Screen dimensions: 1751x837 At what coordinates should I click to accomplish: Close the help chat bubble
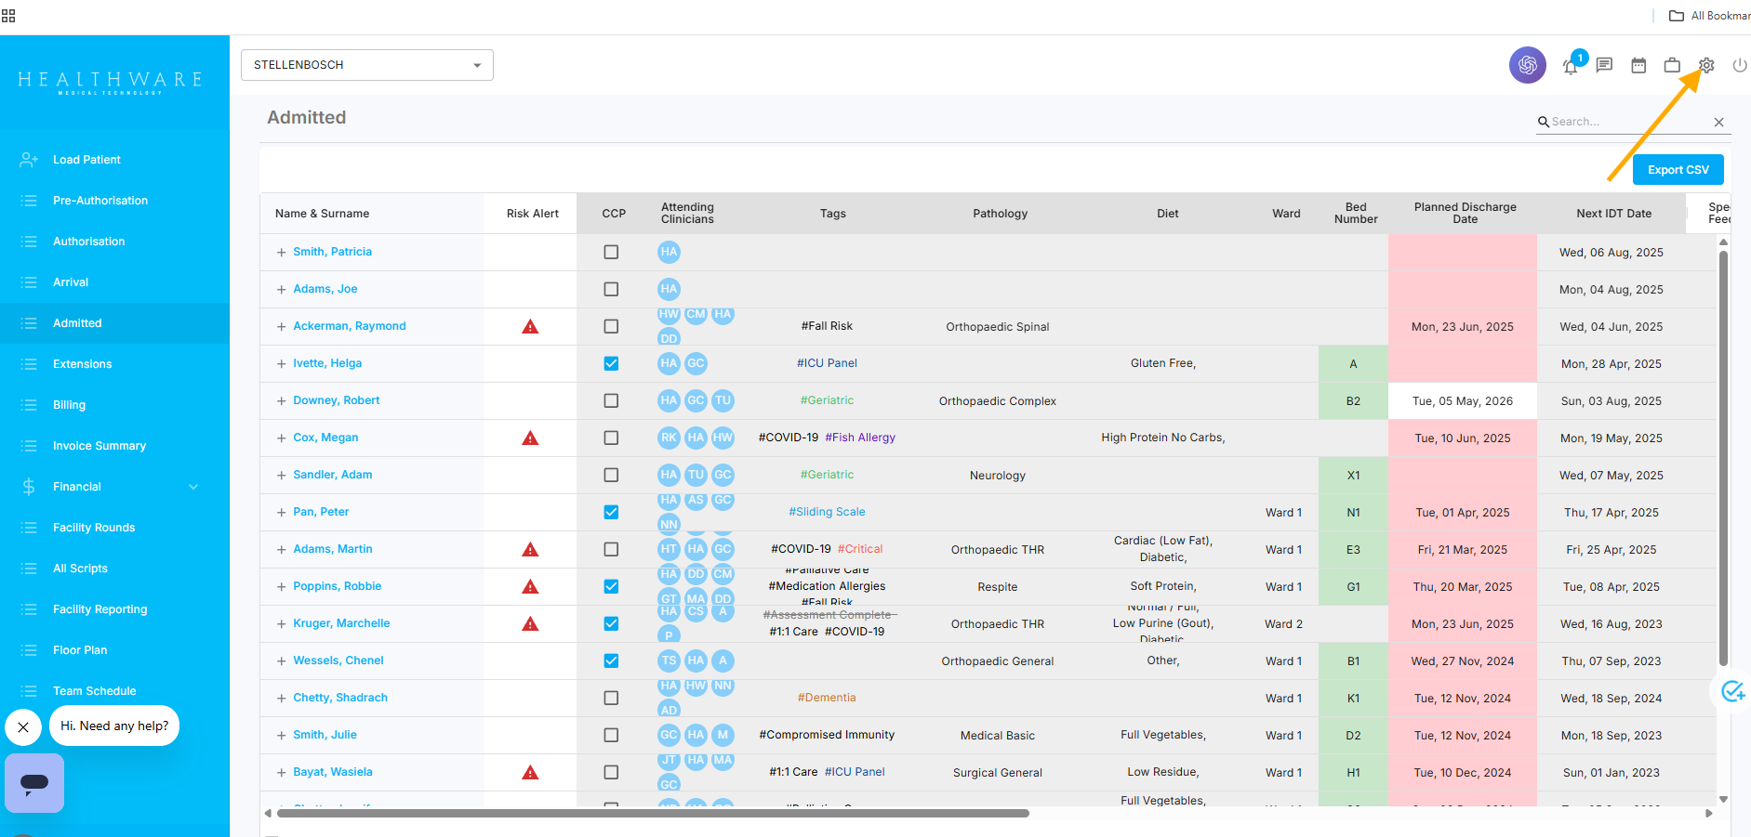tap(23, 726)
